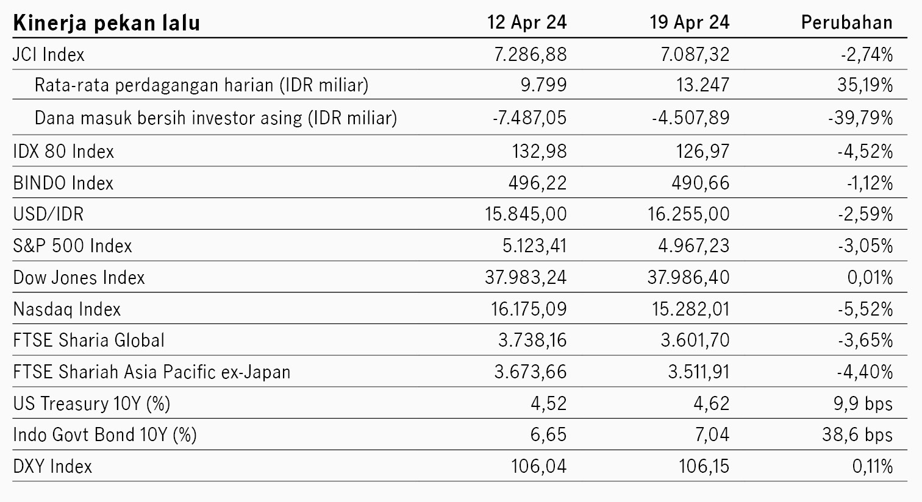Select 'Rata-rata perdagangan harian (IDR miliar)' row label
The width and height of the screenshot is (922, 502).
(201, 85)
